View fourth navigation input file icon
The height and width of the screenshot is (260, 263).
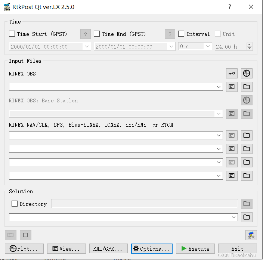[232, 176]
